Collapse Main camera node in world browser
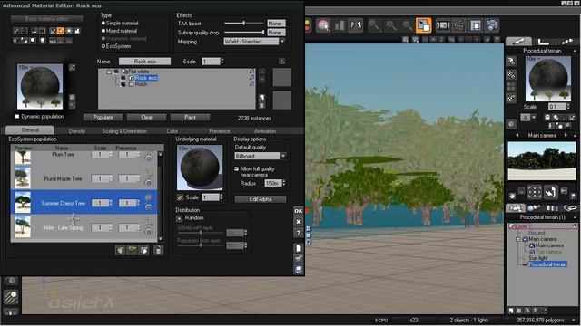 (x=518, y=239)
